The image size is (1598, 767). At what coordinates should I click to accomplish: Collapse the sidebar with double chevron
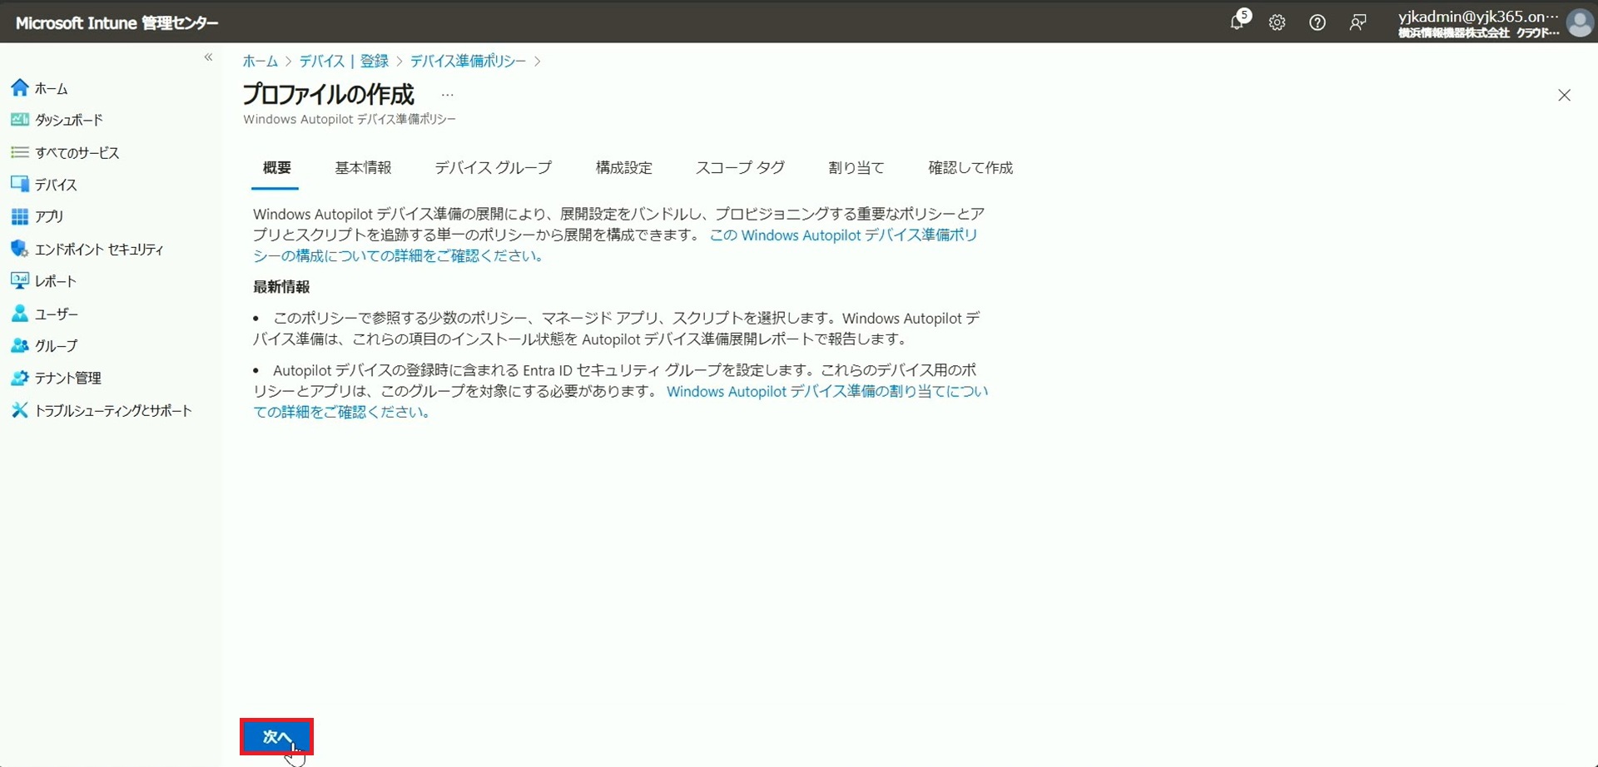pos(208,57)
